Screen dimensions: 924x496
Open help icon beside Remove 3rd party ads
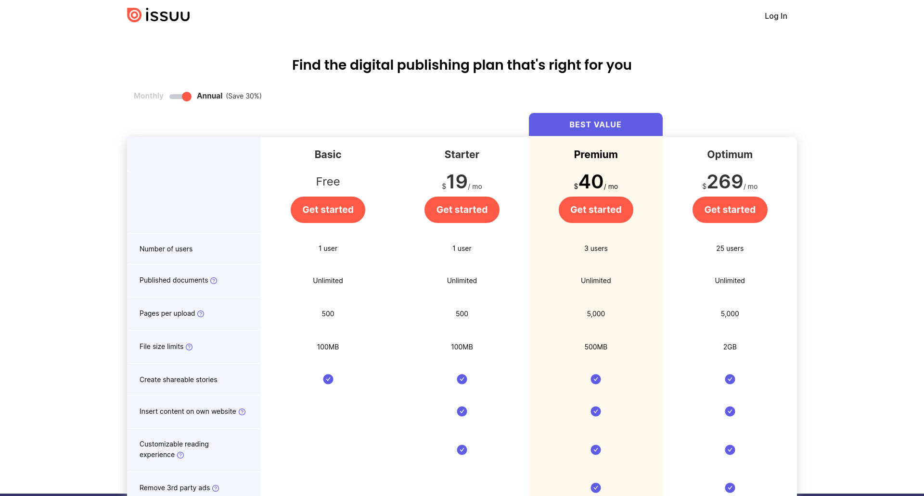(216, 488)
